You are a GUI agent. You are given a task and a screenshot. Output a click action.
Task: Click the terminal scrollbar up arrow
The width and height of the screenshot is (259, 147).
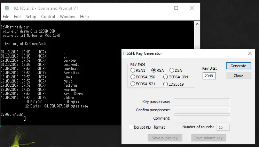coord(197,24)
